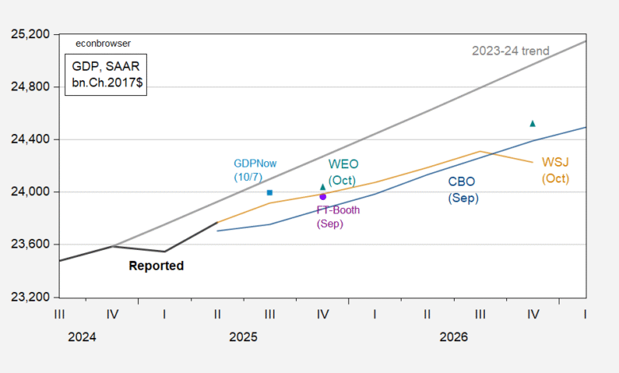Viewport: 619px width, 373px height.
Task: Click the "CBO (Sep)" blue label
Action: 463,189
